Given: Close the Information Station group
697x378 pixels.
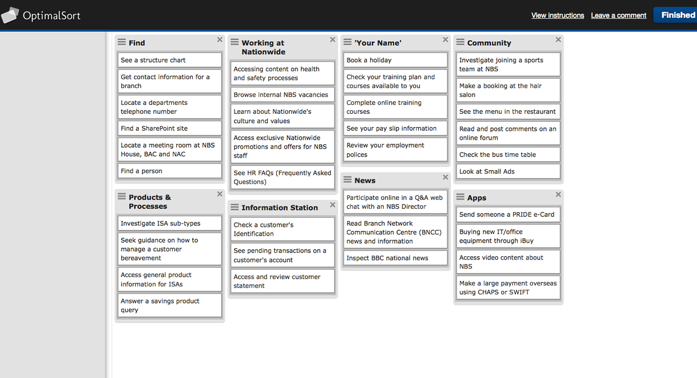Looking at the screenshot, I should click(333, 204).
